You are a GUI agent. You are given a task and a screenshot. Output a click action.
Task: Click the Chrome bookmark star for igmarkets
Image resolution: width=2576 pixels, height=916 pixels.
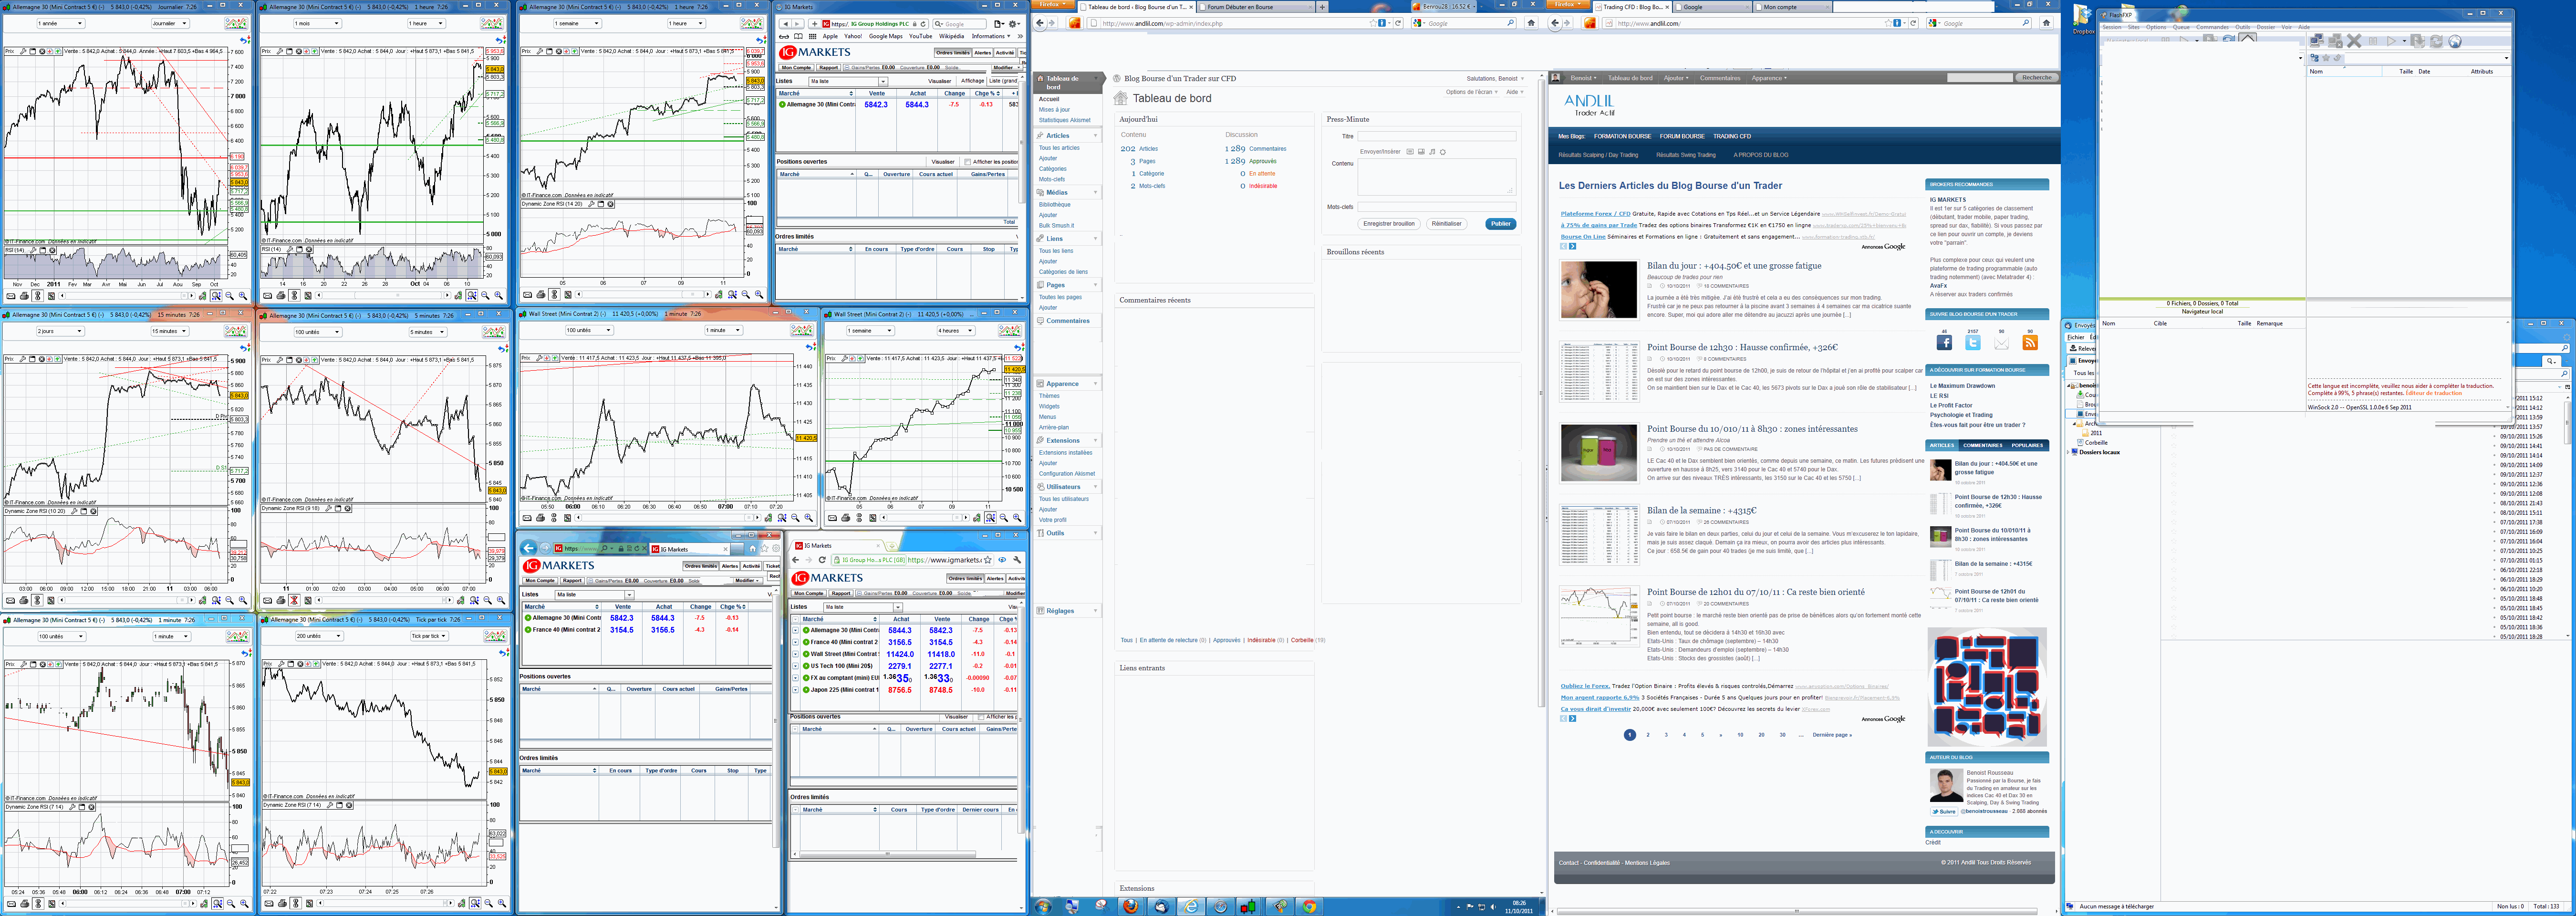click(x=988, y=560)
